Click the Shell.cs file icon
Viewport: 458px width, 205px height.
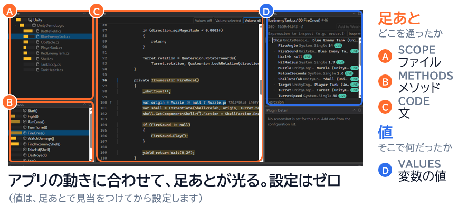coord(37,59)
